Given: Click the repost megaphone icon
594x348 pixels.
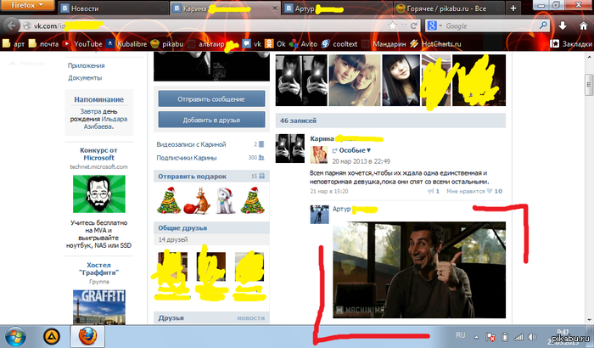Looking at the screenshot, I should (431, 191).
